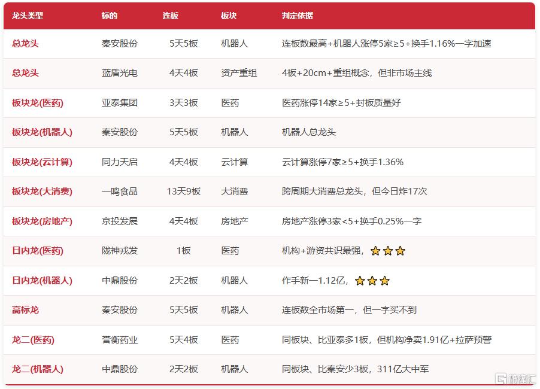Select the 亚泰集团 stock name
This screenshot has height=389, width=540.
click(x=120, y=103)
